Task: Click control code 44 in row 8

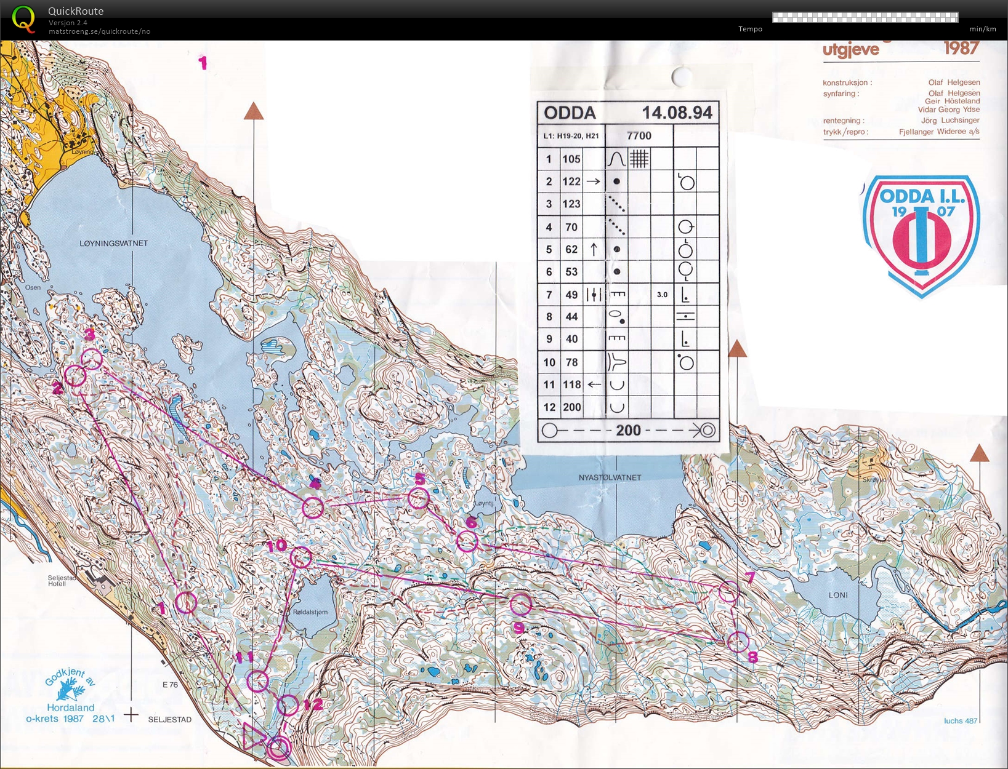Action: [x=571, y=317]
